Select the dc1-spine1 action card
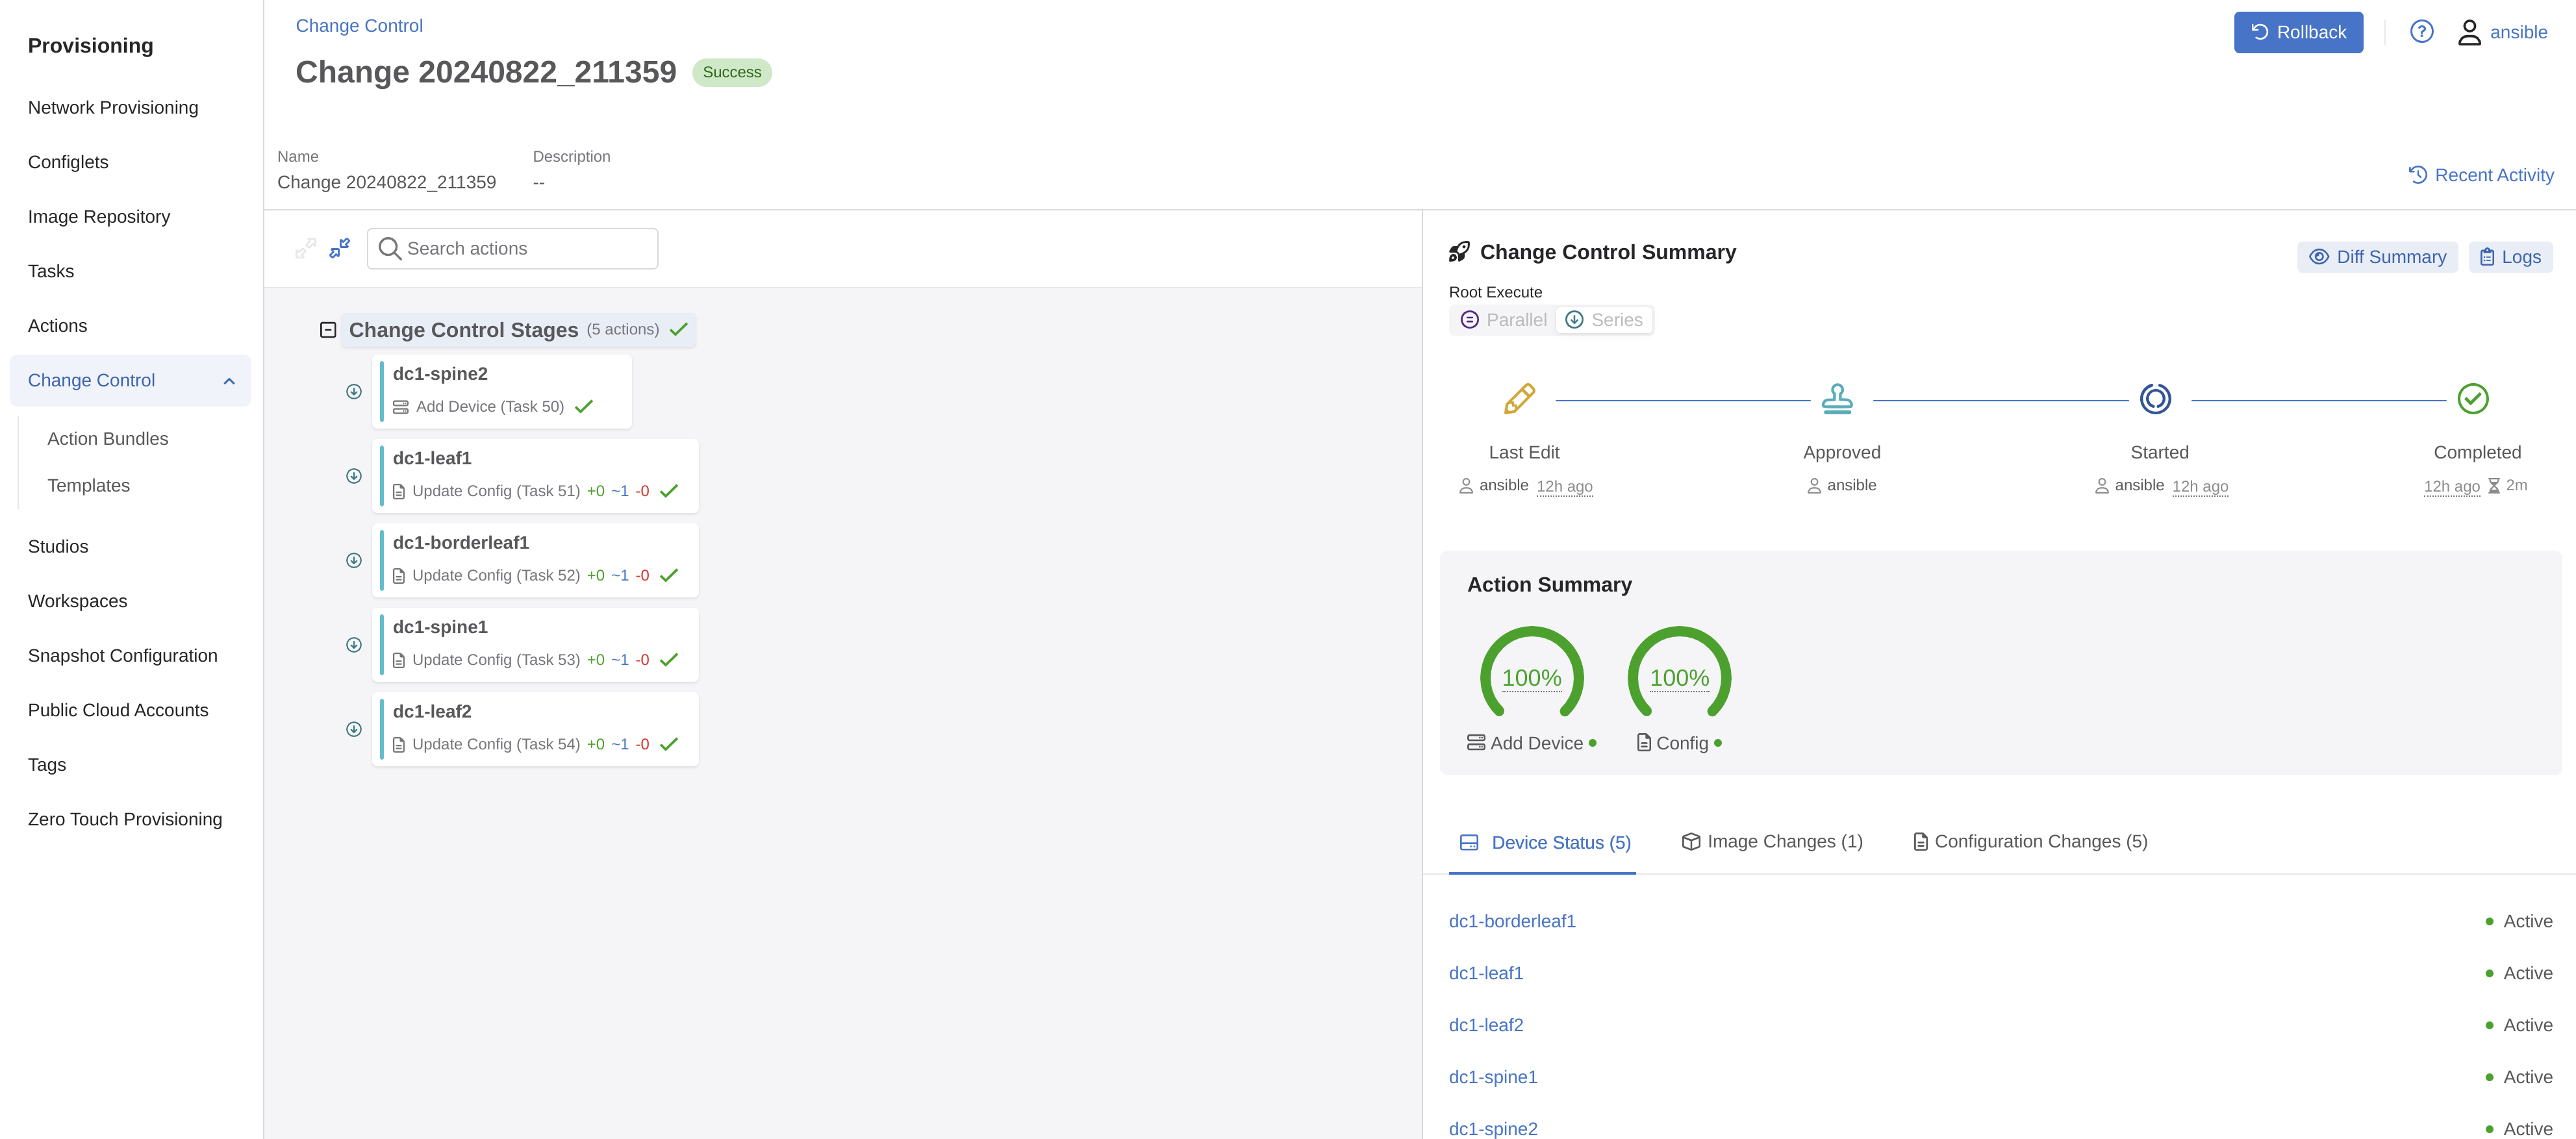 click(x=535, y=645)
